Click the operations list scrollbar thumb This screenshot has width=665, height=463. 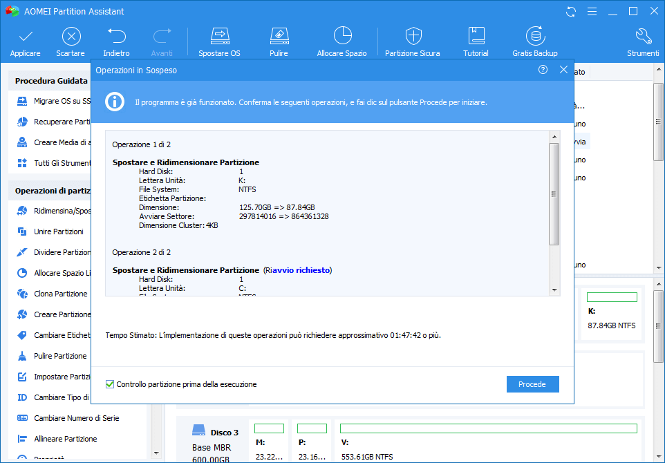pyautogui.click(x=554, y=194)
